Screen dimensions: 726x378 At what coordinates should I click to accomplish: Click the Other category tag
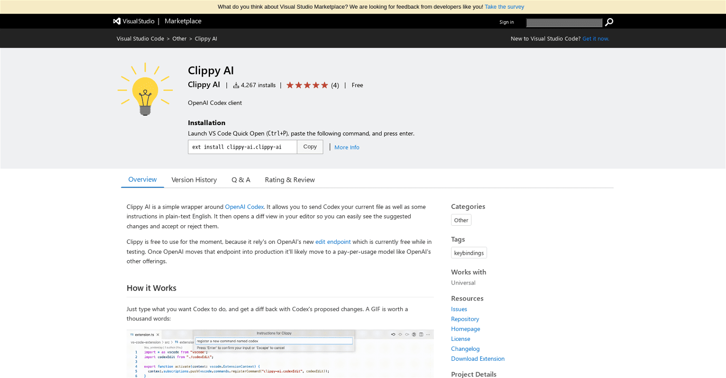461,220
